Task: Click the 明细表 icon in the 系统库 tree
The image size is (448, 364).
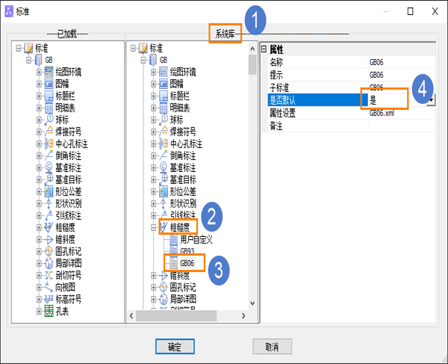Action: (164, 108)
